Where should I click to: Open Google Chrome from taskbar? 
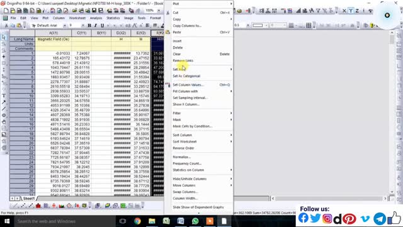pos(137,221)
